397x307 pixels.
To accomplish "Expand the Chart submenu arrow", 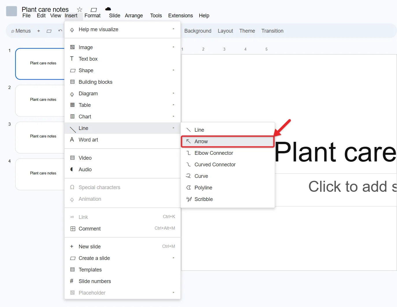I will 174,116.
